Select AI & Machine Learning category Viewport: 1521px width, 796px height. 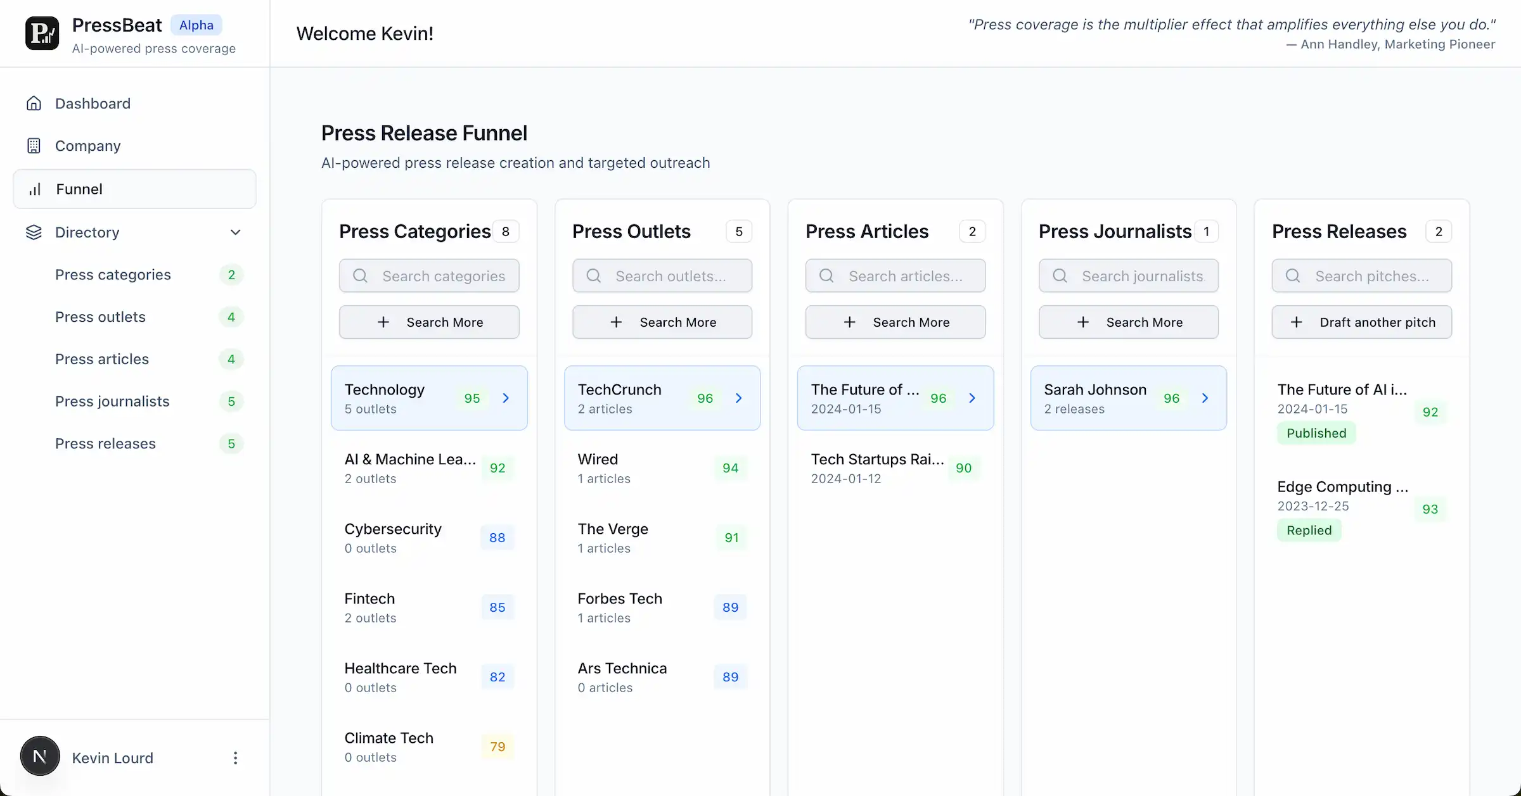[x=429, y=468]
